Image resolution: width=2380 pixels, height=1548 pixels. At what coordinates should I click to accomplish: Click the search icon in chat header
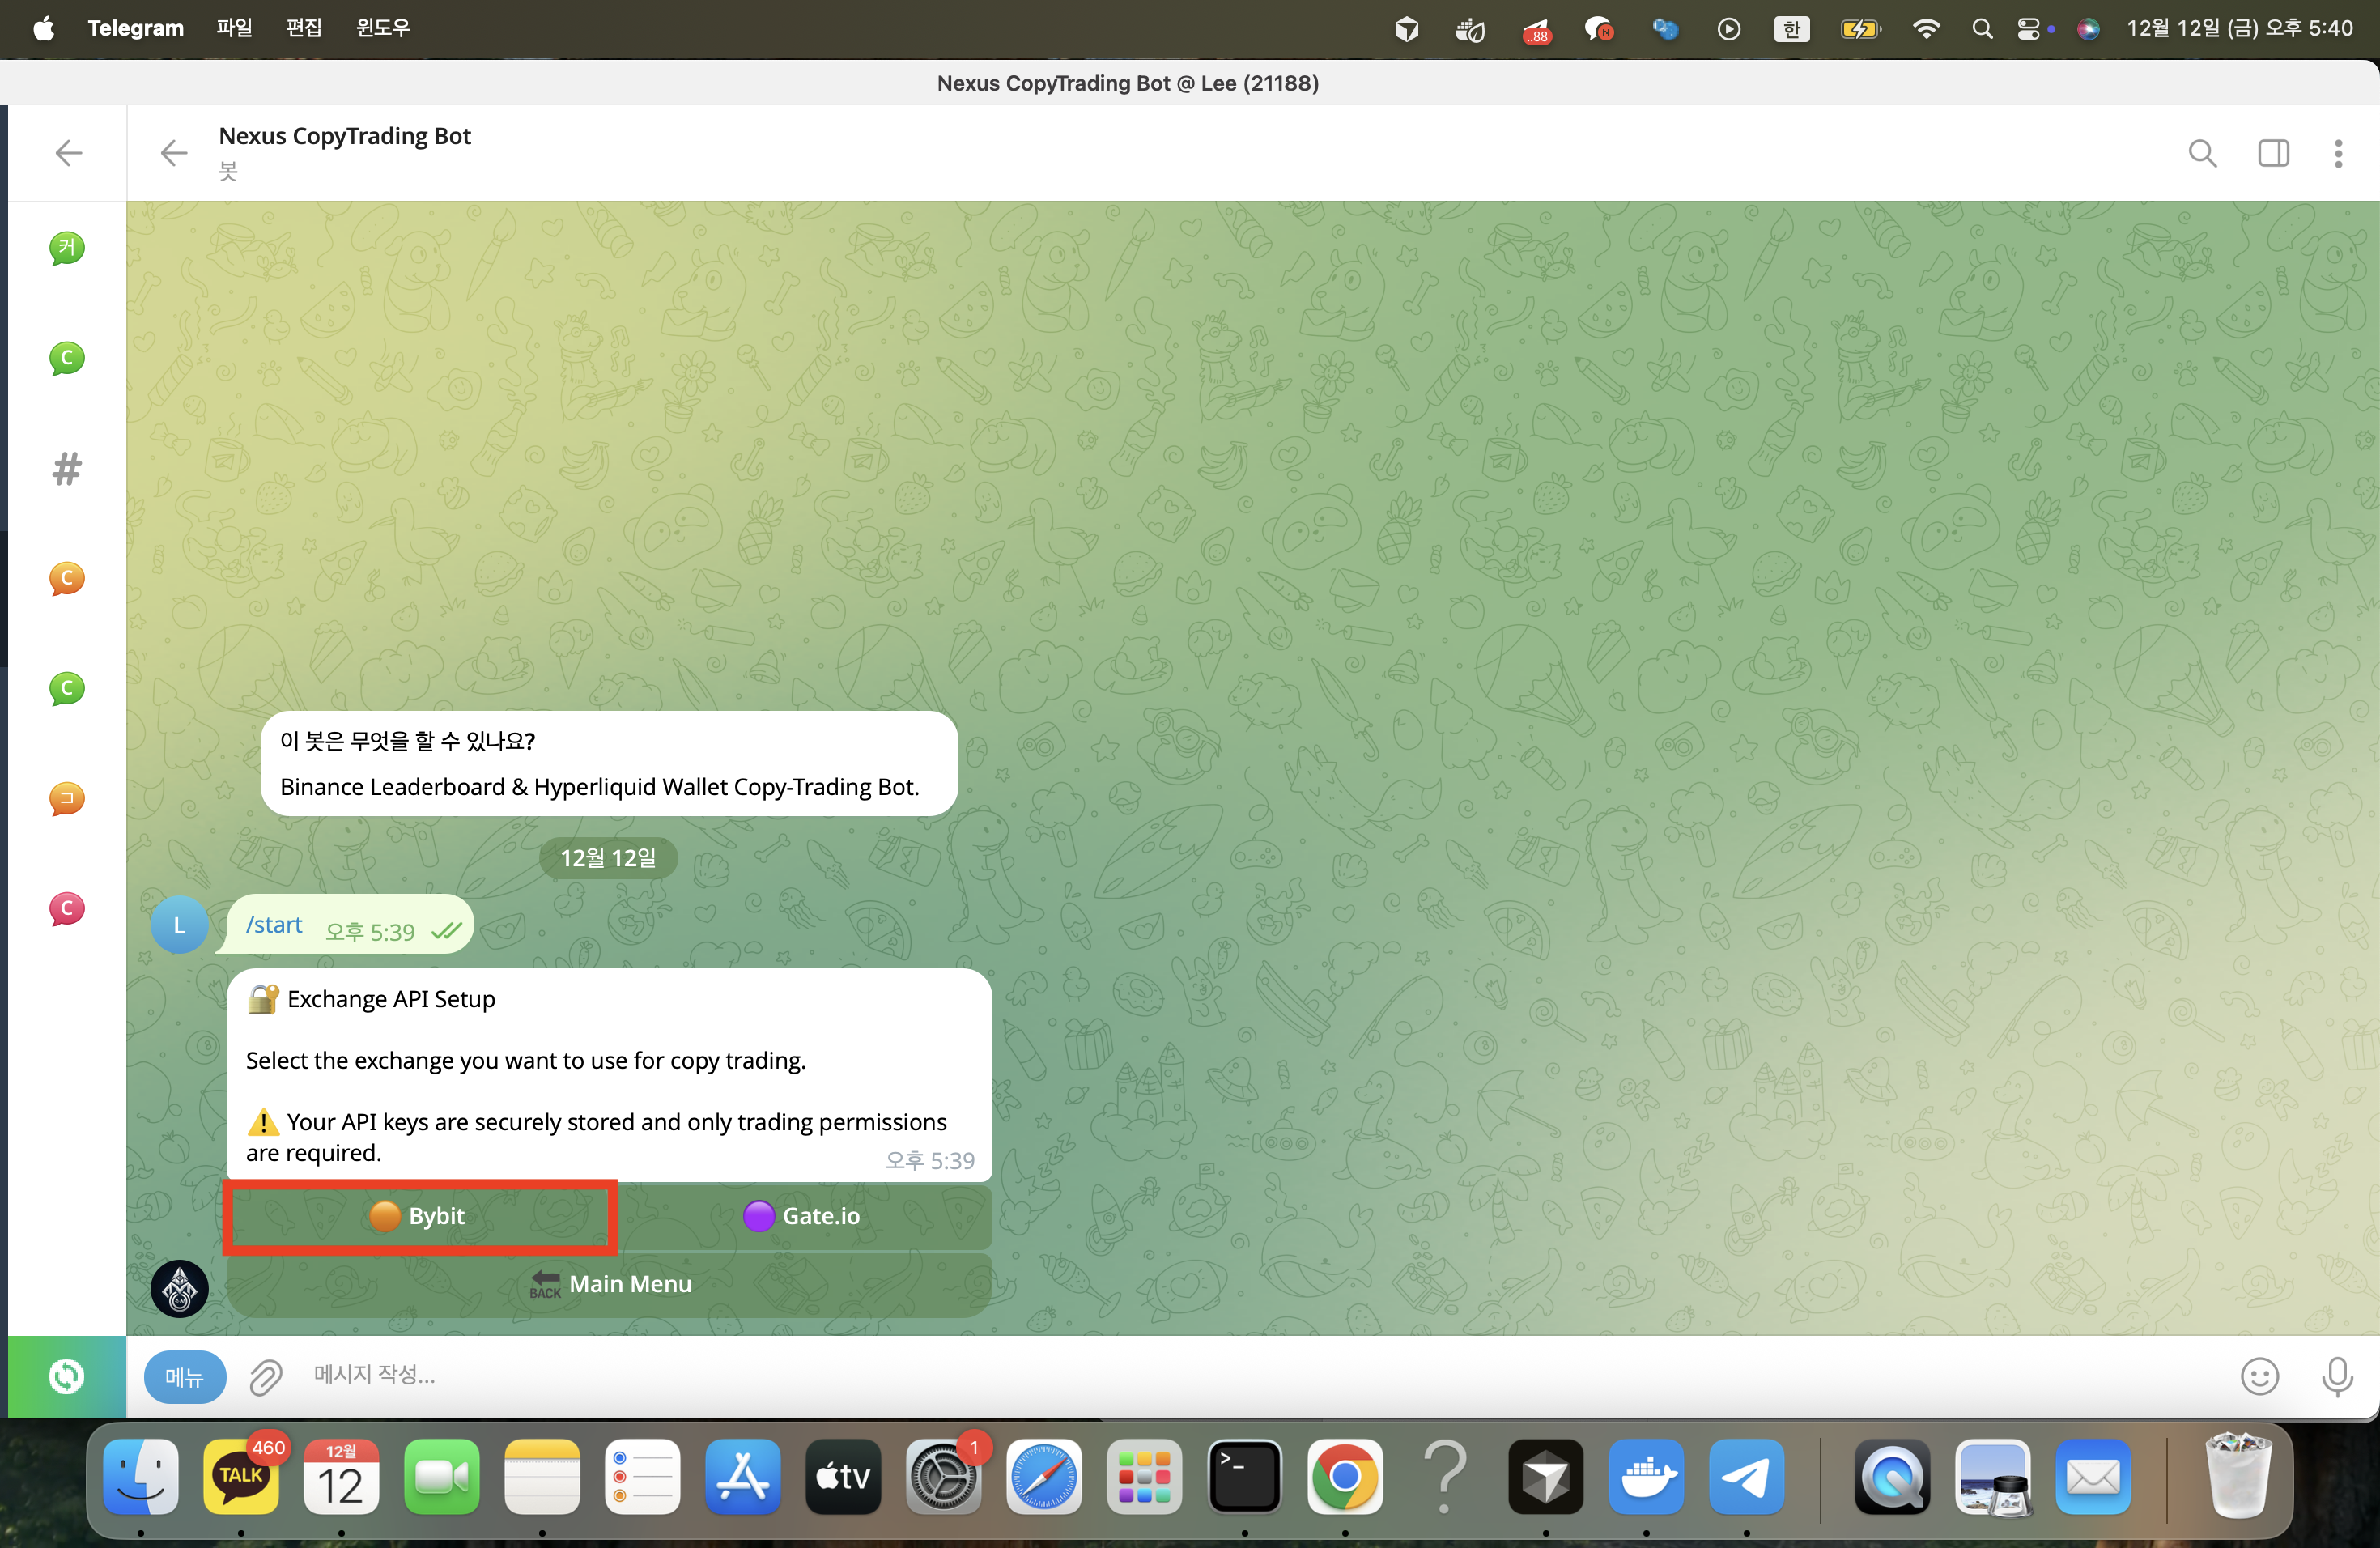click(2202, 153)
